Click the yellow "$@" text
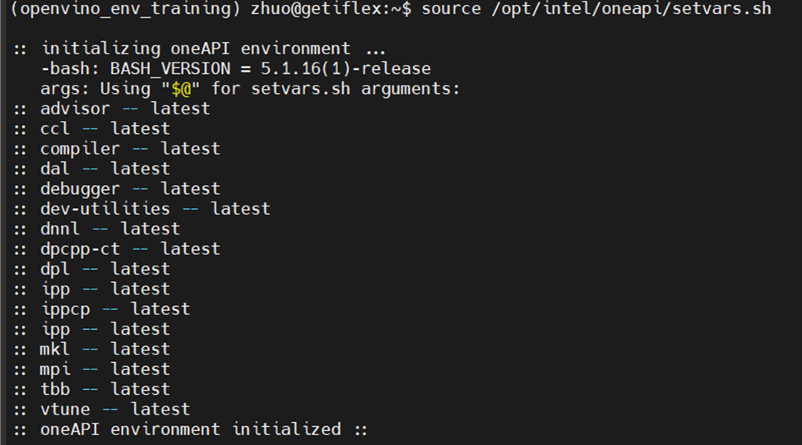The image size is (802, 445). pos(181,89)
